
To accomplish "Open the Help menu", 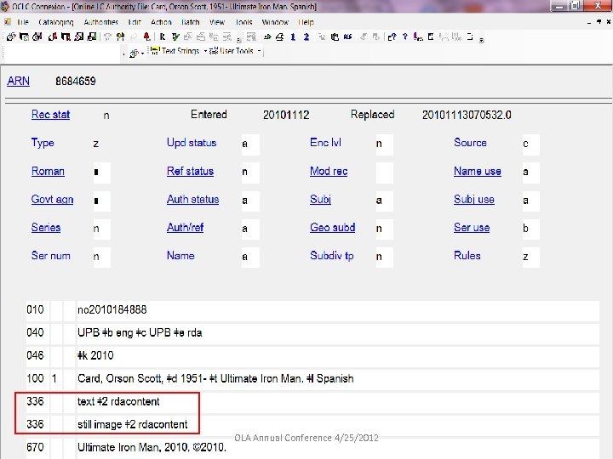I will [306, 22].
